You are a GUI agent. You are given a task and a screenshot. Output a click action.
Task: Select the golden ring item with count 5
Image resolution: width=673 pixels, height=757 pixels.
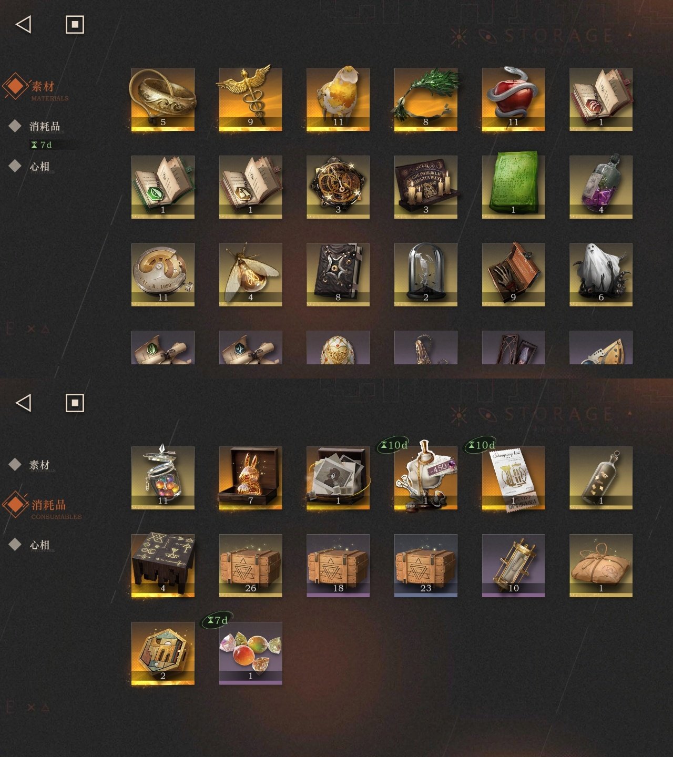point(163,99)
